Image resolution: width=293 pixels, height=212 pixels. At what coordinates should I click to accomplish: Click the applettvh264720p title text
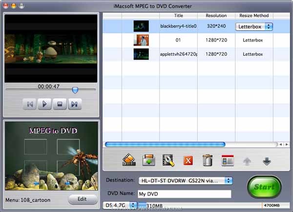click(178, 54)
